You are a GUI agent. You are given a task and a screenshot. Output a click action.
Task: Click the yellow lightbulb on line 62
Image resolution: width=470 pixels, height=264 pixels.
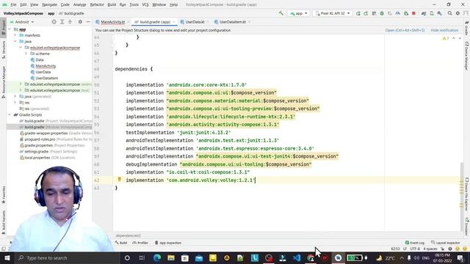[x=119, y=179]
